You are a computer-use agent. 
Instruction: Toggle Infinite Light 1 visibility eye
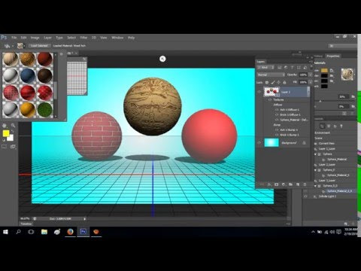(305, 196)
